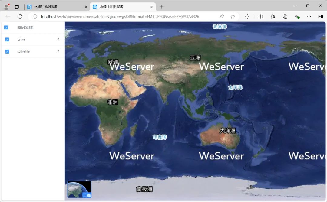Uncheck the label layer checkbox

click(7, 39)
